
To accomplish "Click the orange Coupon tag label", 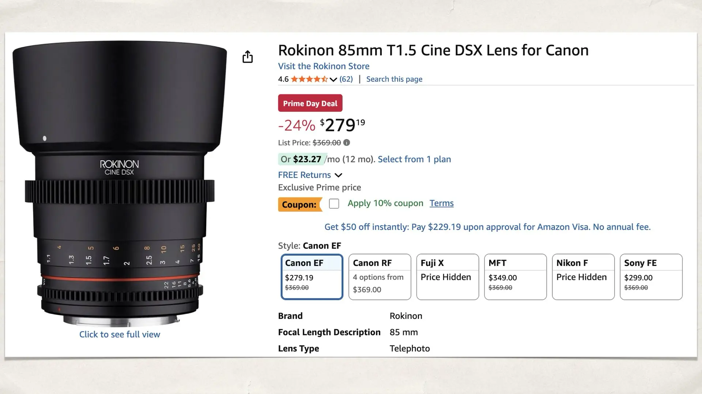I will 299,205.
